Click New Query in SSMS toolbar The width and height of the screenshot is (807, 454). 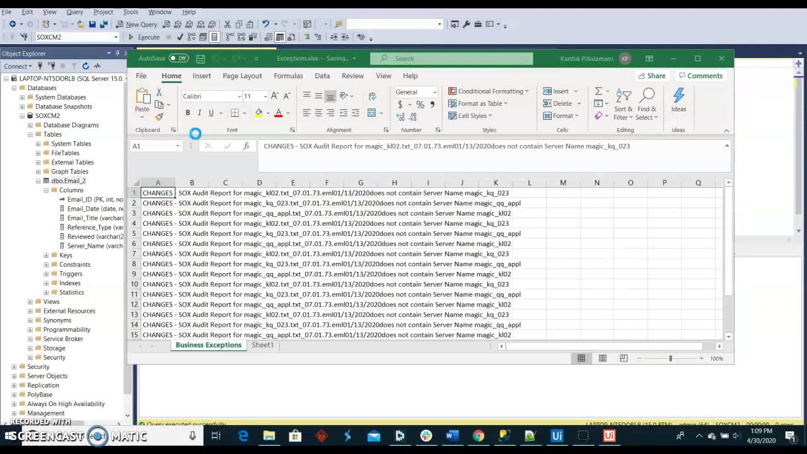point(136,25)
